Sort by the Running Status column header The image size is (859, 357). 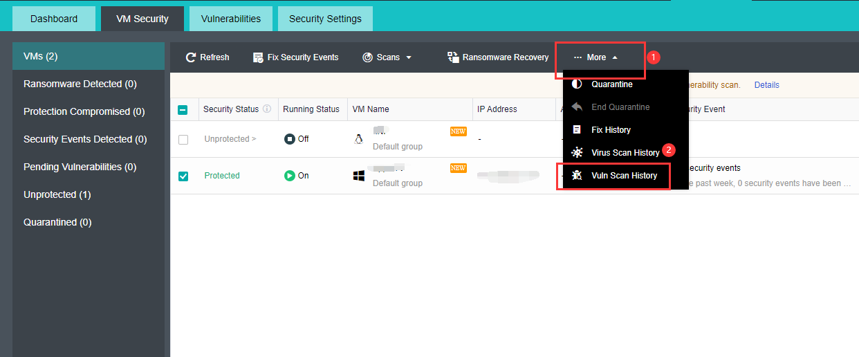click(311, 109)
